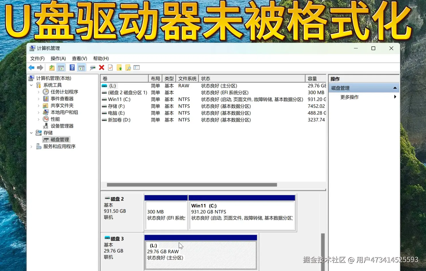The width and height of the screenshot is (426, 271).
Task: Open the 操作(A) menu
Action: pyautogui.click(x=58, y=58)
